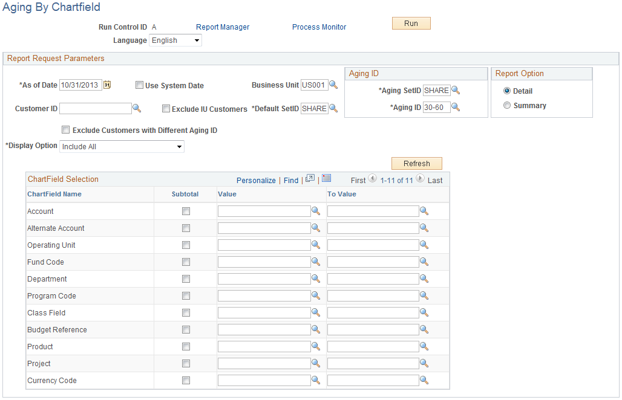
Task: Open the Report Manager link
Action: (x=223, y=27)
